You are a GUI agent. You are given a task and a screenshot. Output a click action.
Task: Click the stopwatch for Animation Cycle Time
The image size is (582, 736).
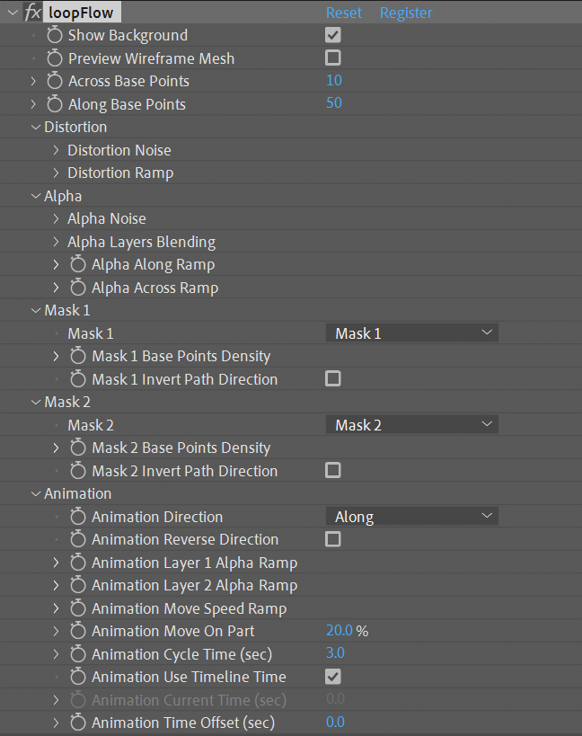tap(78, 654)
